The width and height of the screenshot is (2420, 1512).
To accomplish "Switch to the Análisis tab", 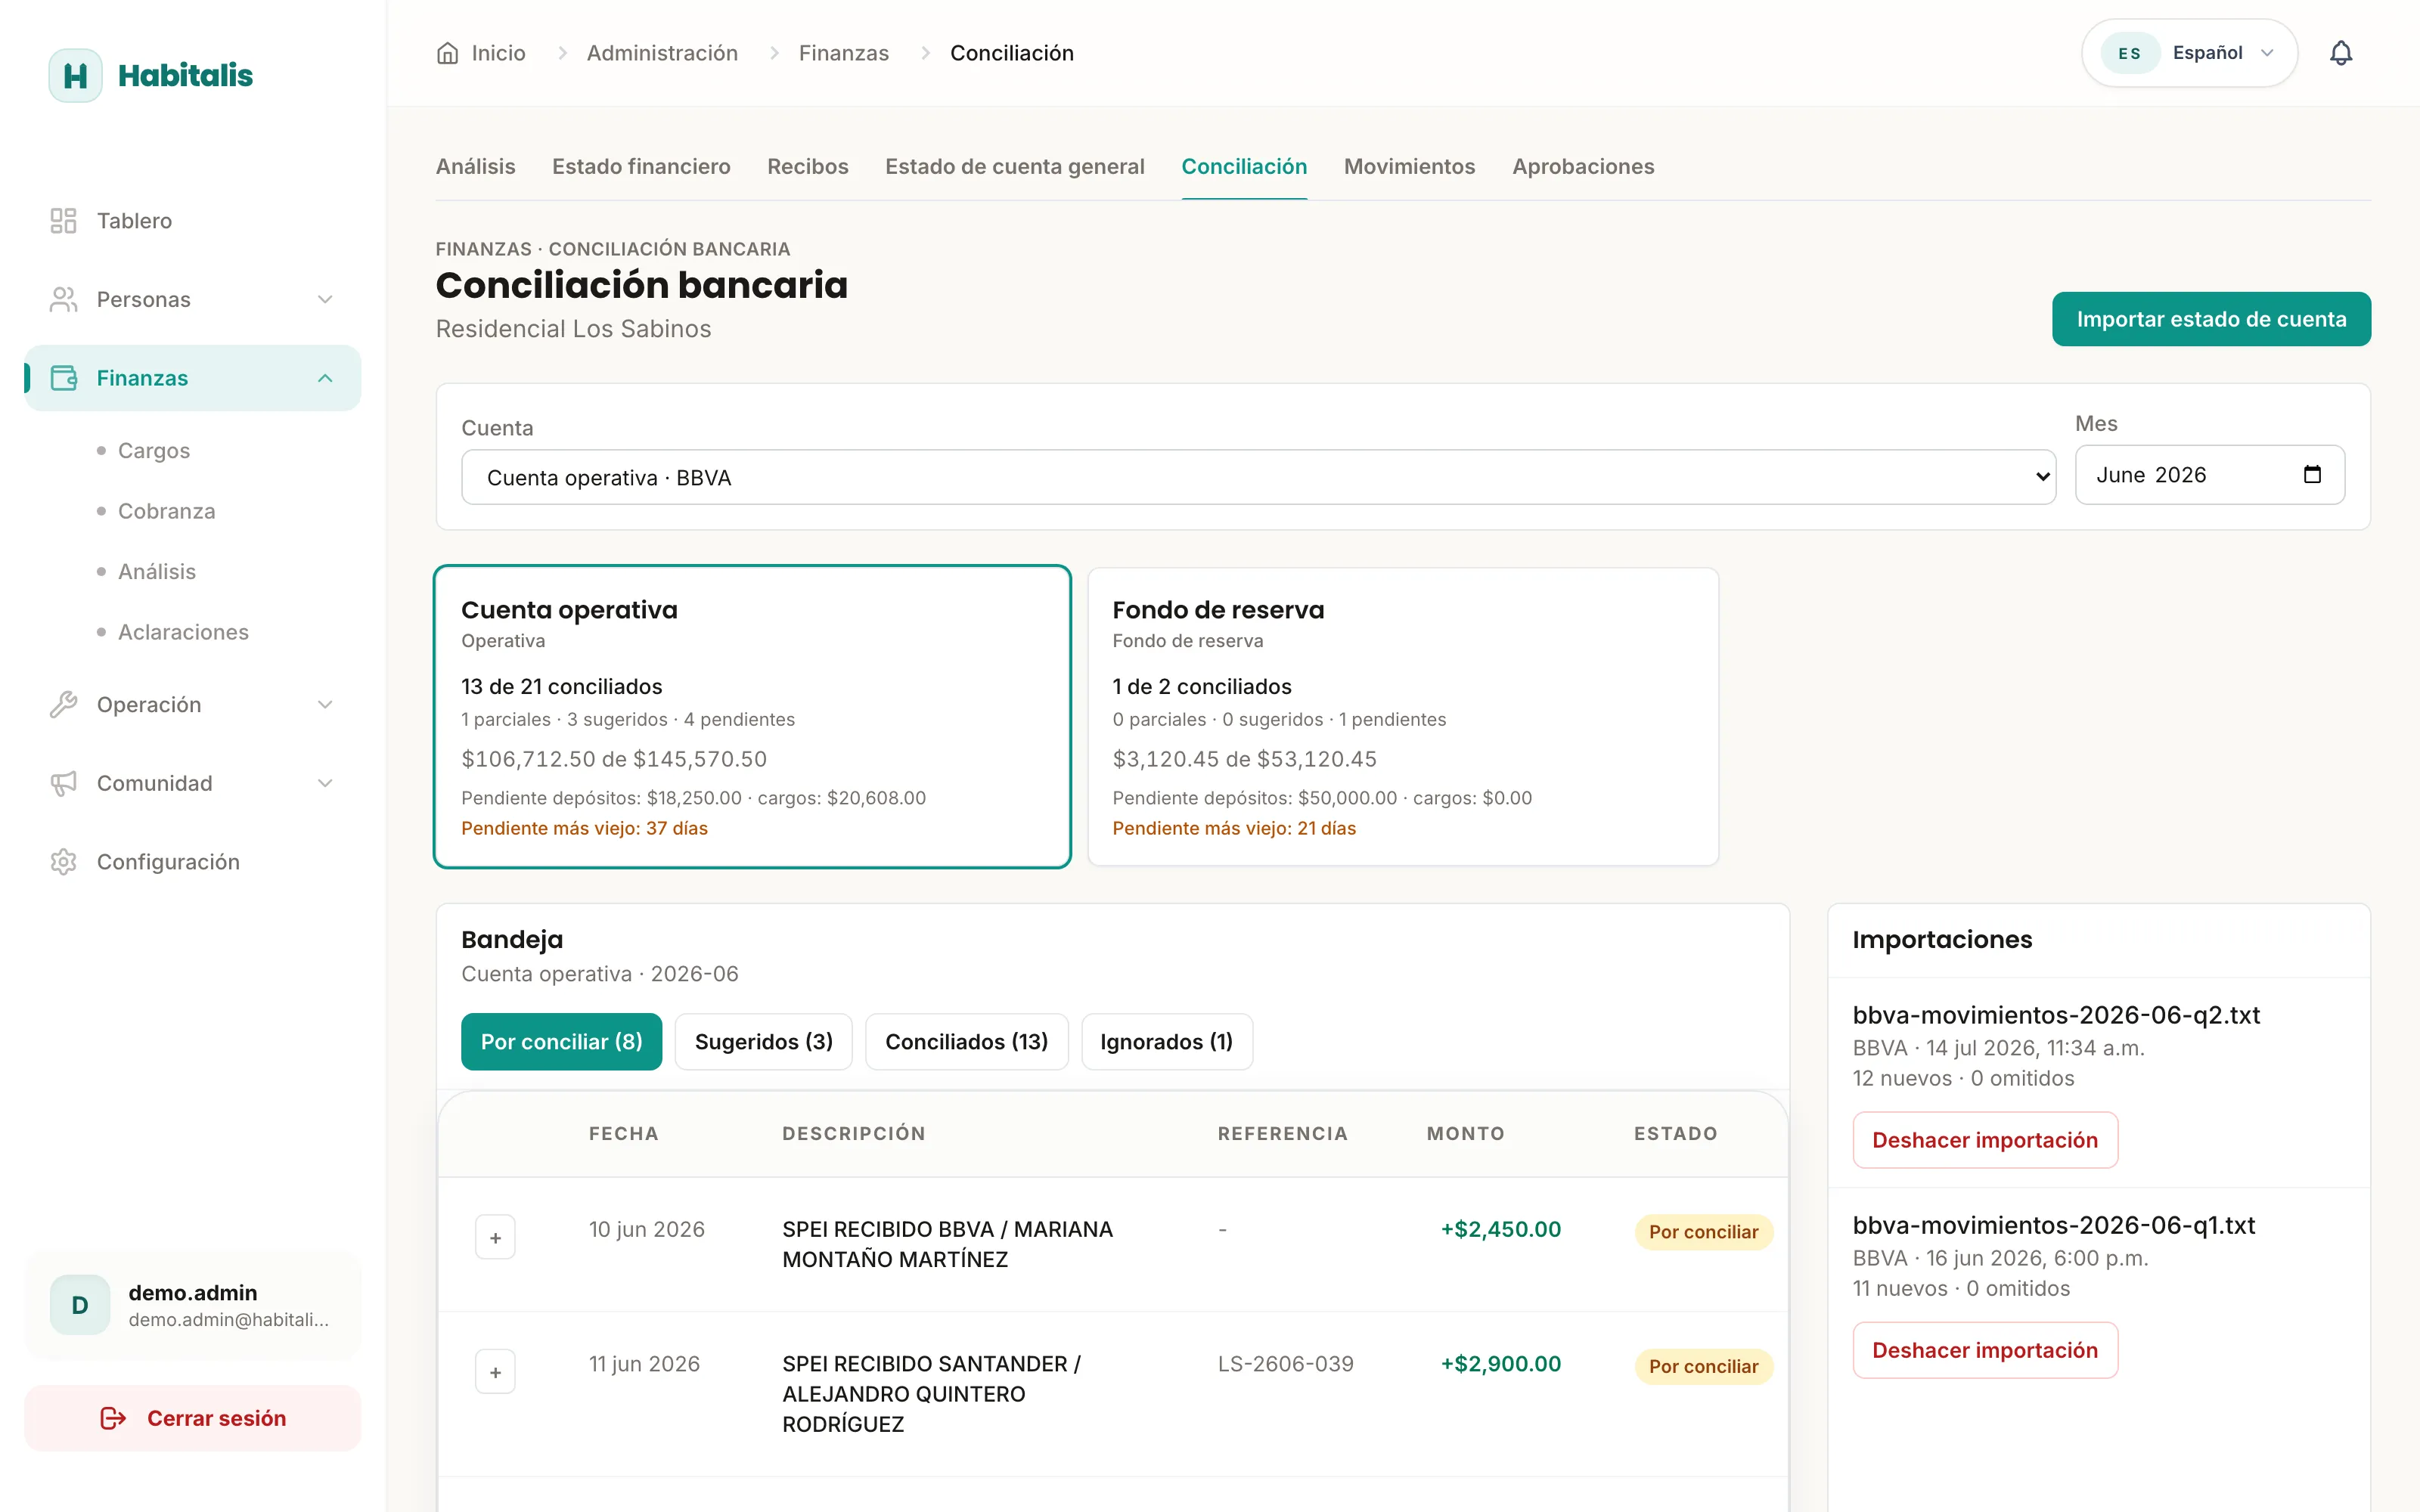I will click(x=476, y=167).
